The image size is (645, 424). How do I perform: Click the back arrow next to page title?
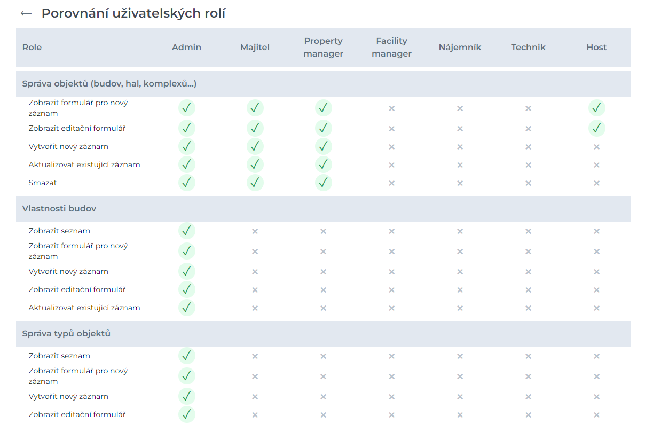click(26, 13)
